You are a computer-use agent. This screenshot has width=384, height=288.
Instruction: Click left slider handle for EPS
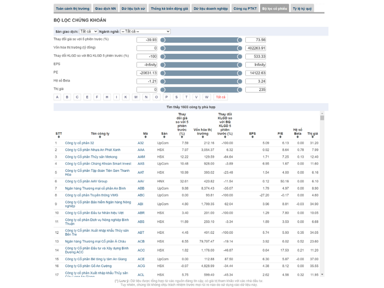click(x=163, y=65)
